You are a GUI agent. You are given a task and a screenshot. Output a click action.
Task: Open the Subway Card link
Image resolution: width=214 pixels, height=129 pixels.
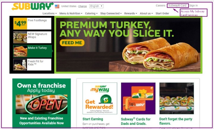178,6
